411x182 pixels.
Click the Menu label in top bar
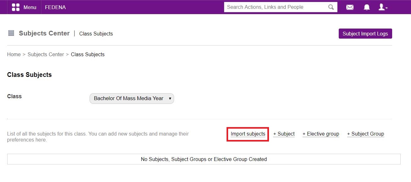pos(30,7)
